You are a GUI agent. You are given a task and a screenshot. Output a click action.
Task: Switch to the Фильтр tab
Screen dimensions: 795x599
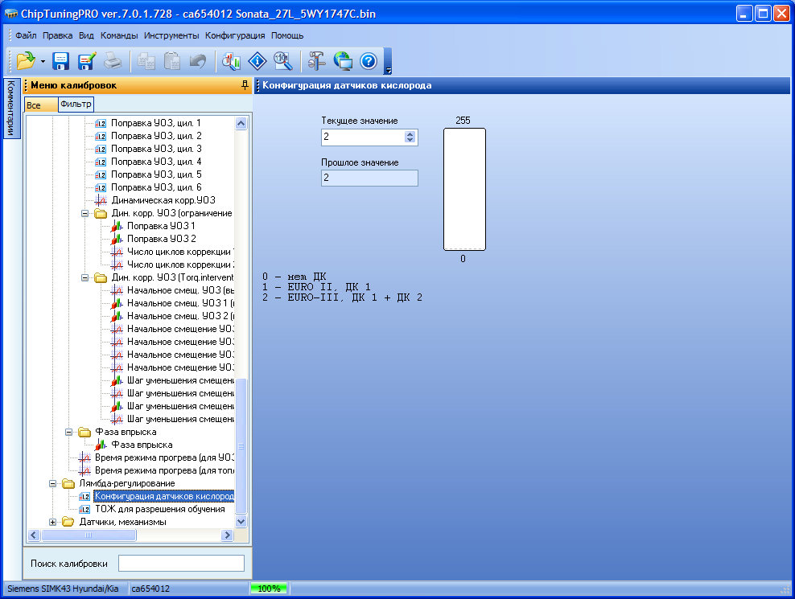click(x=76, y=105)
